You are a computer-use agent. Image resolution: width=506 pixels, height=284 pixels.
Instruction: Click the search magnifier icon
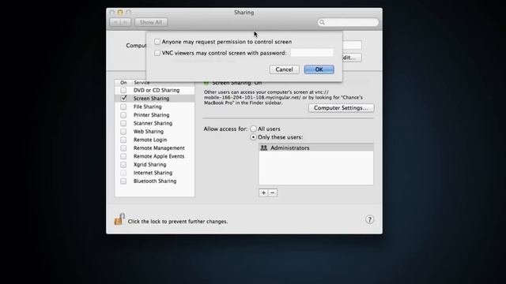[x=322, y=22]
